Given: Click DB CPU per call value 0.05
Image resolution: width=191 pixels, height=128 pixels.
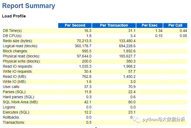Looking at the screenshot, I should click(x=183, y=36).
